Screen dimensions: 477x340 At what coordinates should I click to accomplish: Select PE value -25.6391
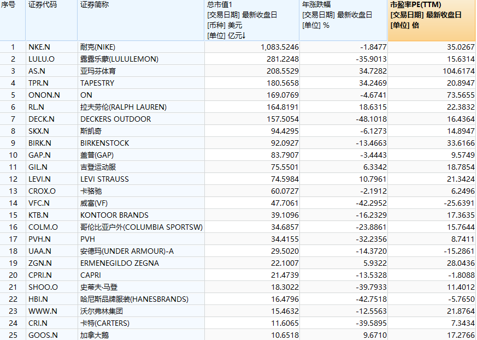(459, 203)
